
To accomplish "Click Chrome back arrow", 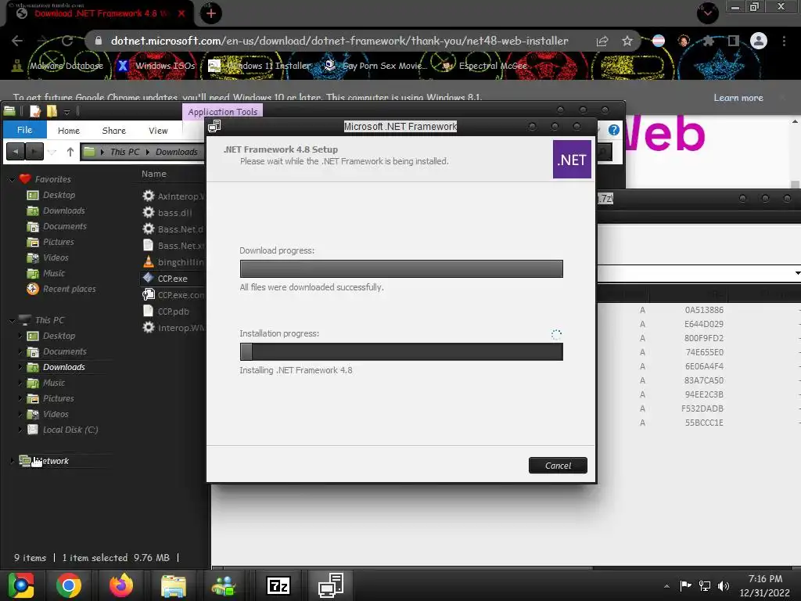I will (x=17, y=41).
